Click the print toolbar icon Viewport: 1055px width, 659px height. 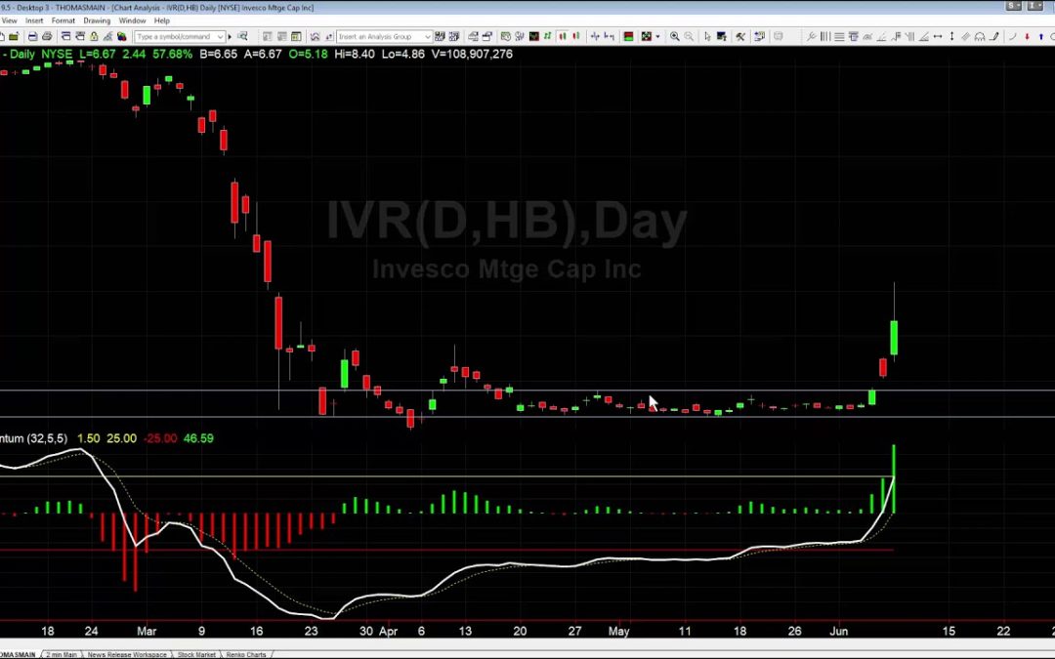[x=47, y=36]
